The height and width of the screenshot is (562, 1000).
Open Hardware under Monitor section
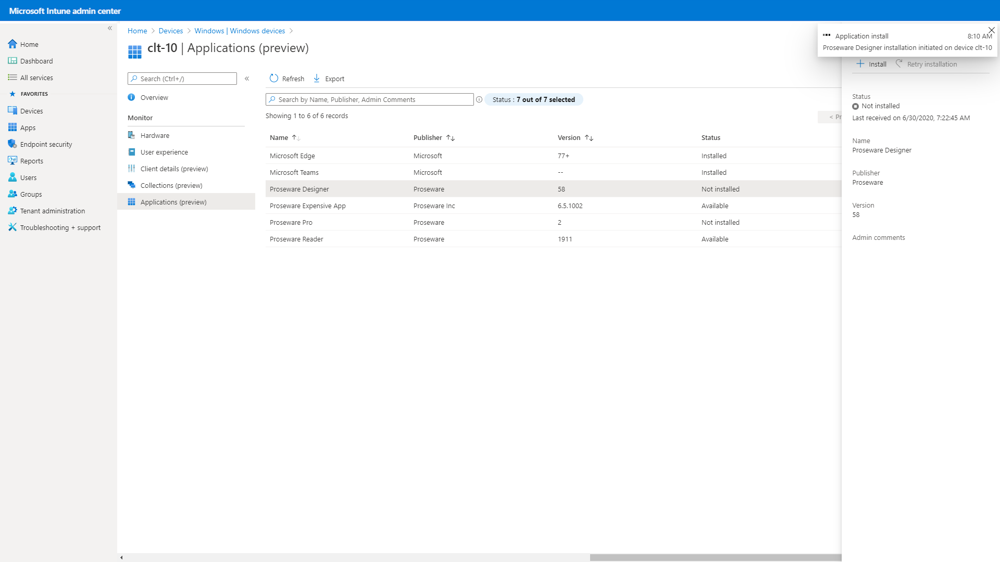[x=155, y=135]
